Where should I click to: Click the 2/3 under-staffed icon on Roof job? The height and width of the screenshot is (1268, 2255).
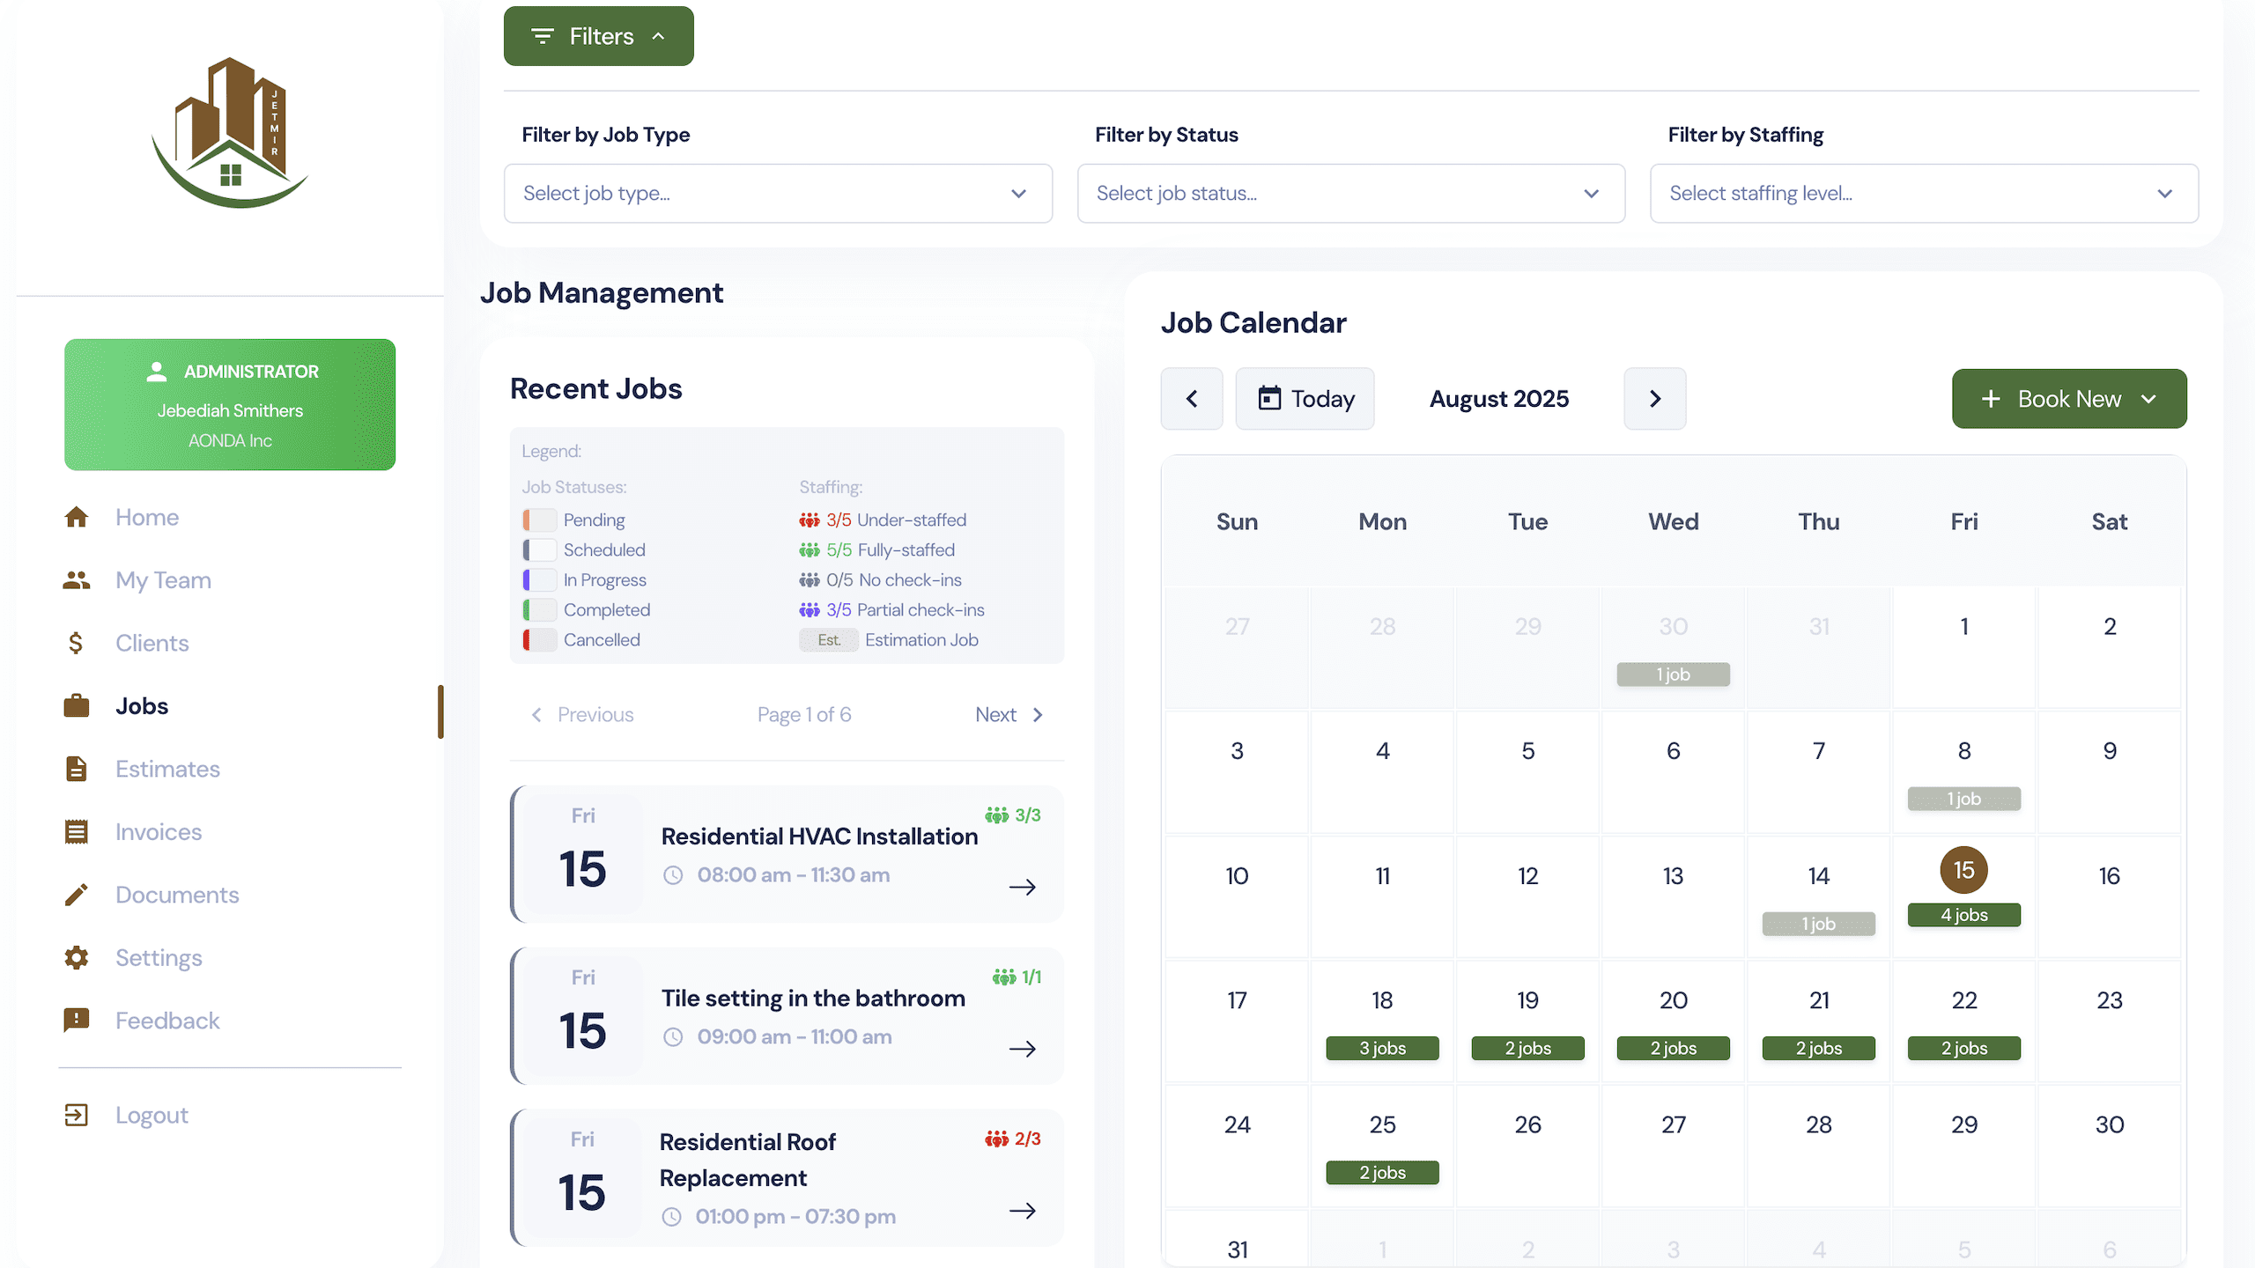997,1139
